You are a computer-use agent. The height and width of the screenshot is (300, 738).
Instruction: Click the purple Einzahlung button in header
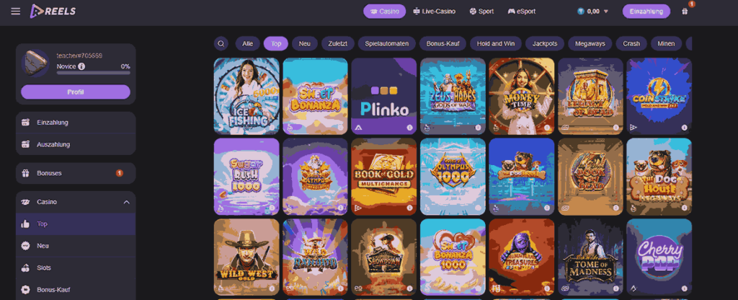[x=646, y=12]
